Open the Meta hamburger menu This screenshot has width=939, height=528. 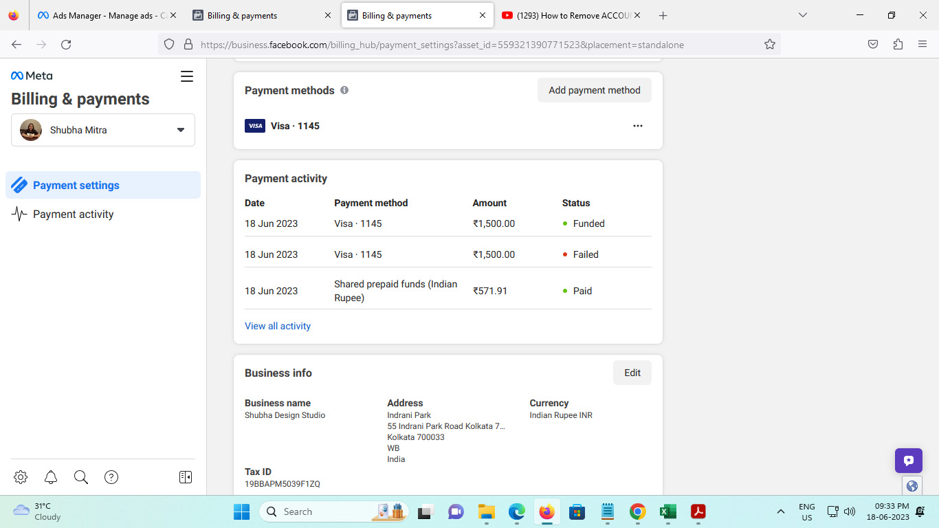click(187, 76)
